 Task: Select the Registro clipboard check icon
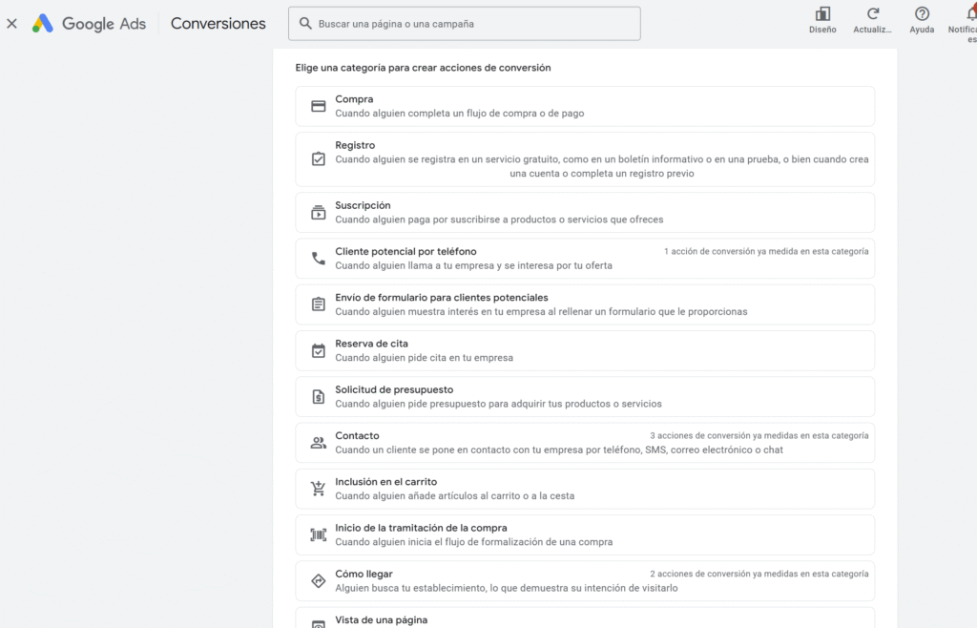pyautogui.click(x=319, y=158)
